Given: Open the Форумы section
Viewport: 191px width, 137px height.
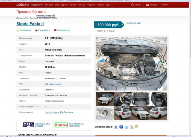Looking at the screenshot, I should click(91, 5).
